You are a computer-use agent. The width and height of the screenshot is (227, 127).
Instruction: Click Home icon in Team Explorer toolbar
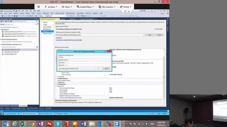pos(6,22)
